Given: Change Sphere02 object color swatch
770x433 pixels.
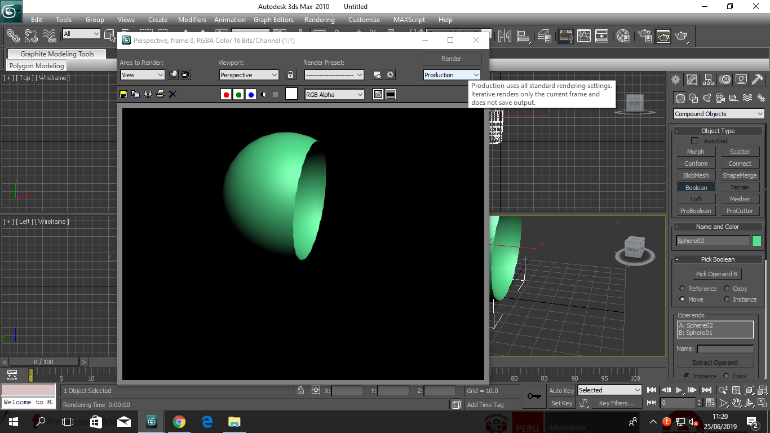Looking at the screenshot, I should (756, 240).
